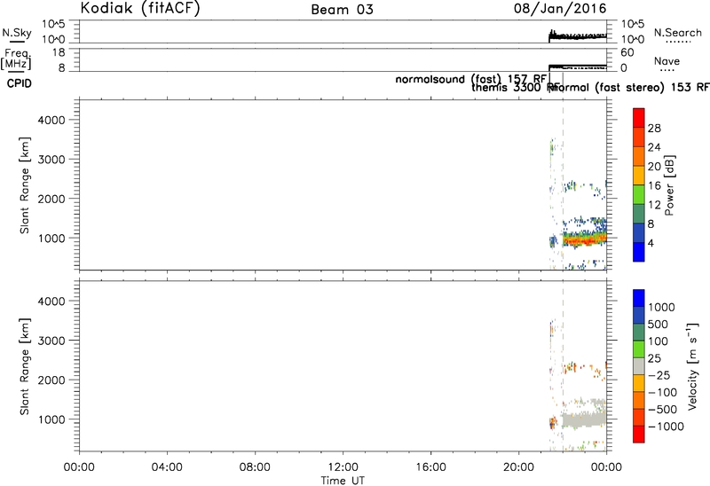Click the 18 tick on frequency axis

(x=59, y=52)
